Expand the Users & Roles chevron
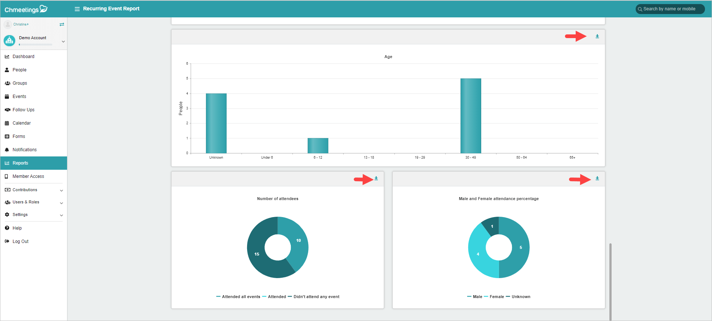Viewport: 712px width, 321px height. 61,203
